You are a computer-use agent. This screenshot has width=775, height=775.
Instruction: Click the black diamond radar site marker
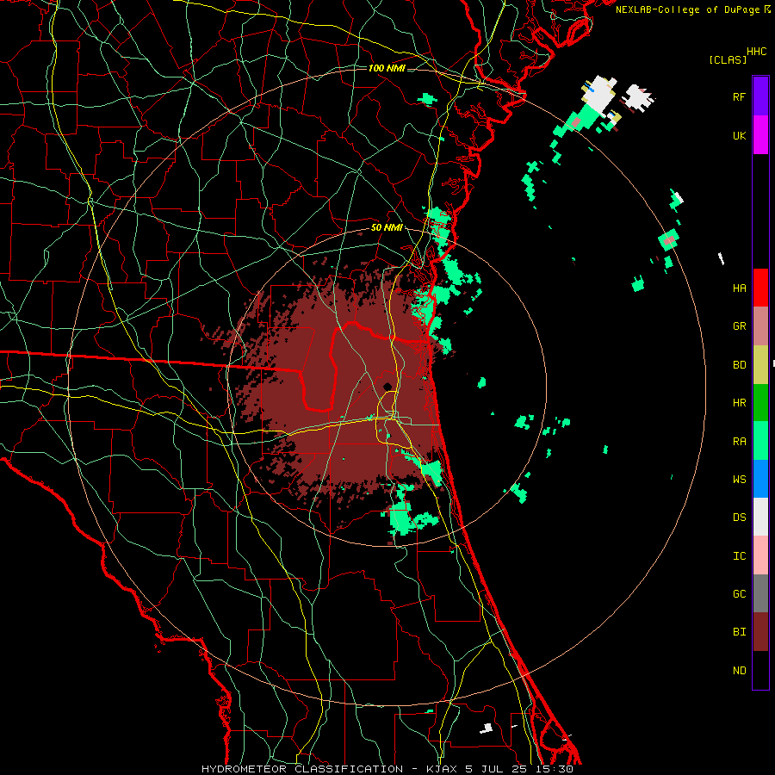point(387,387)
